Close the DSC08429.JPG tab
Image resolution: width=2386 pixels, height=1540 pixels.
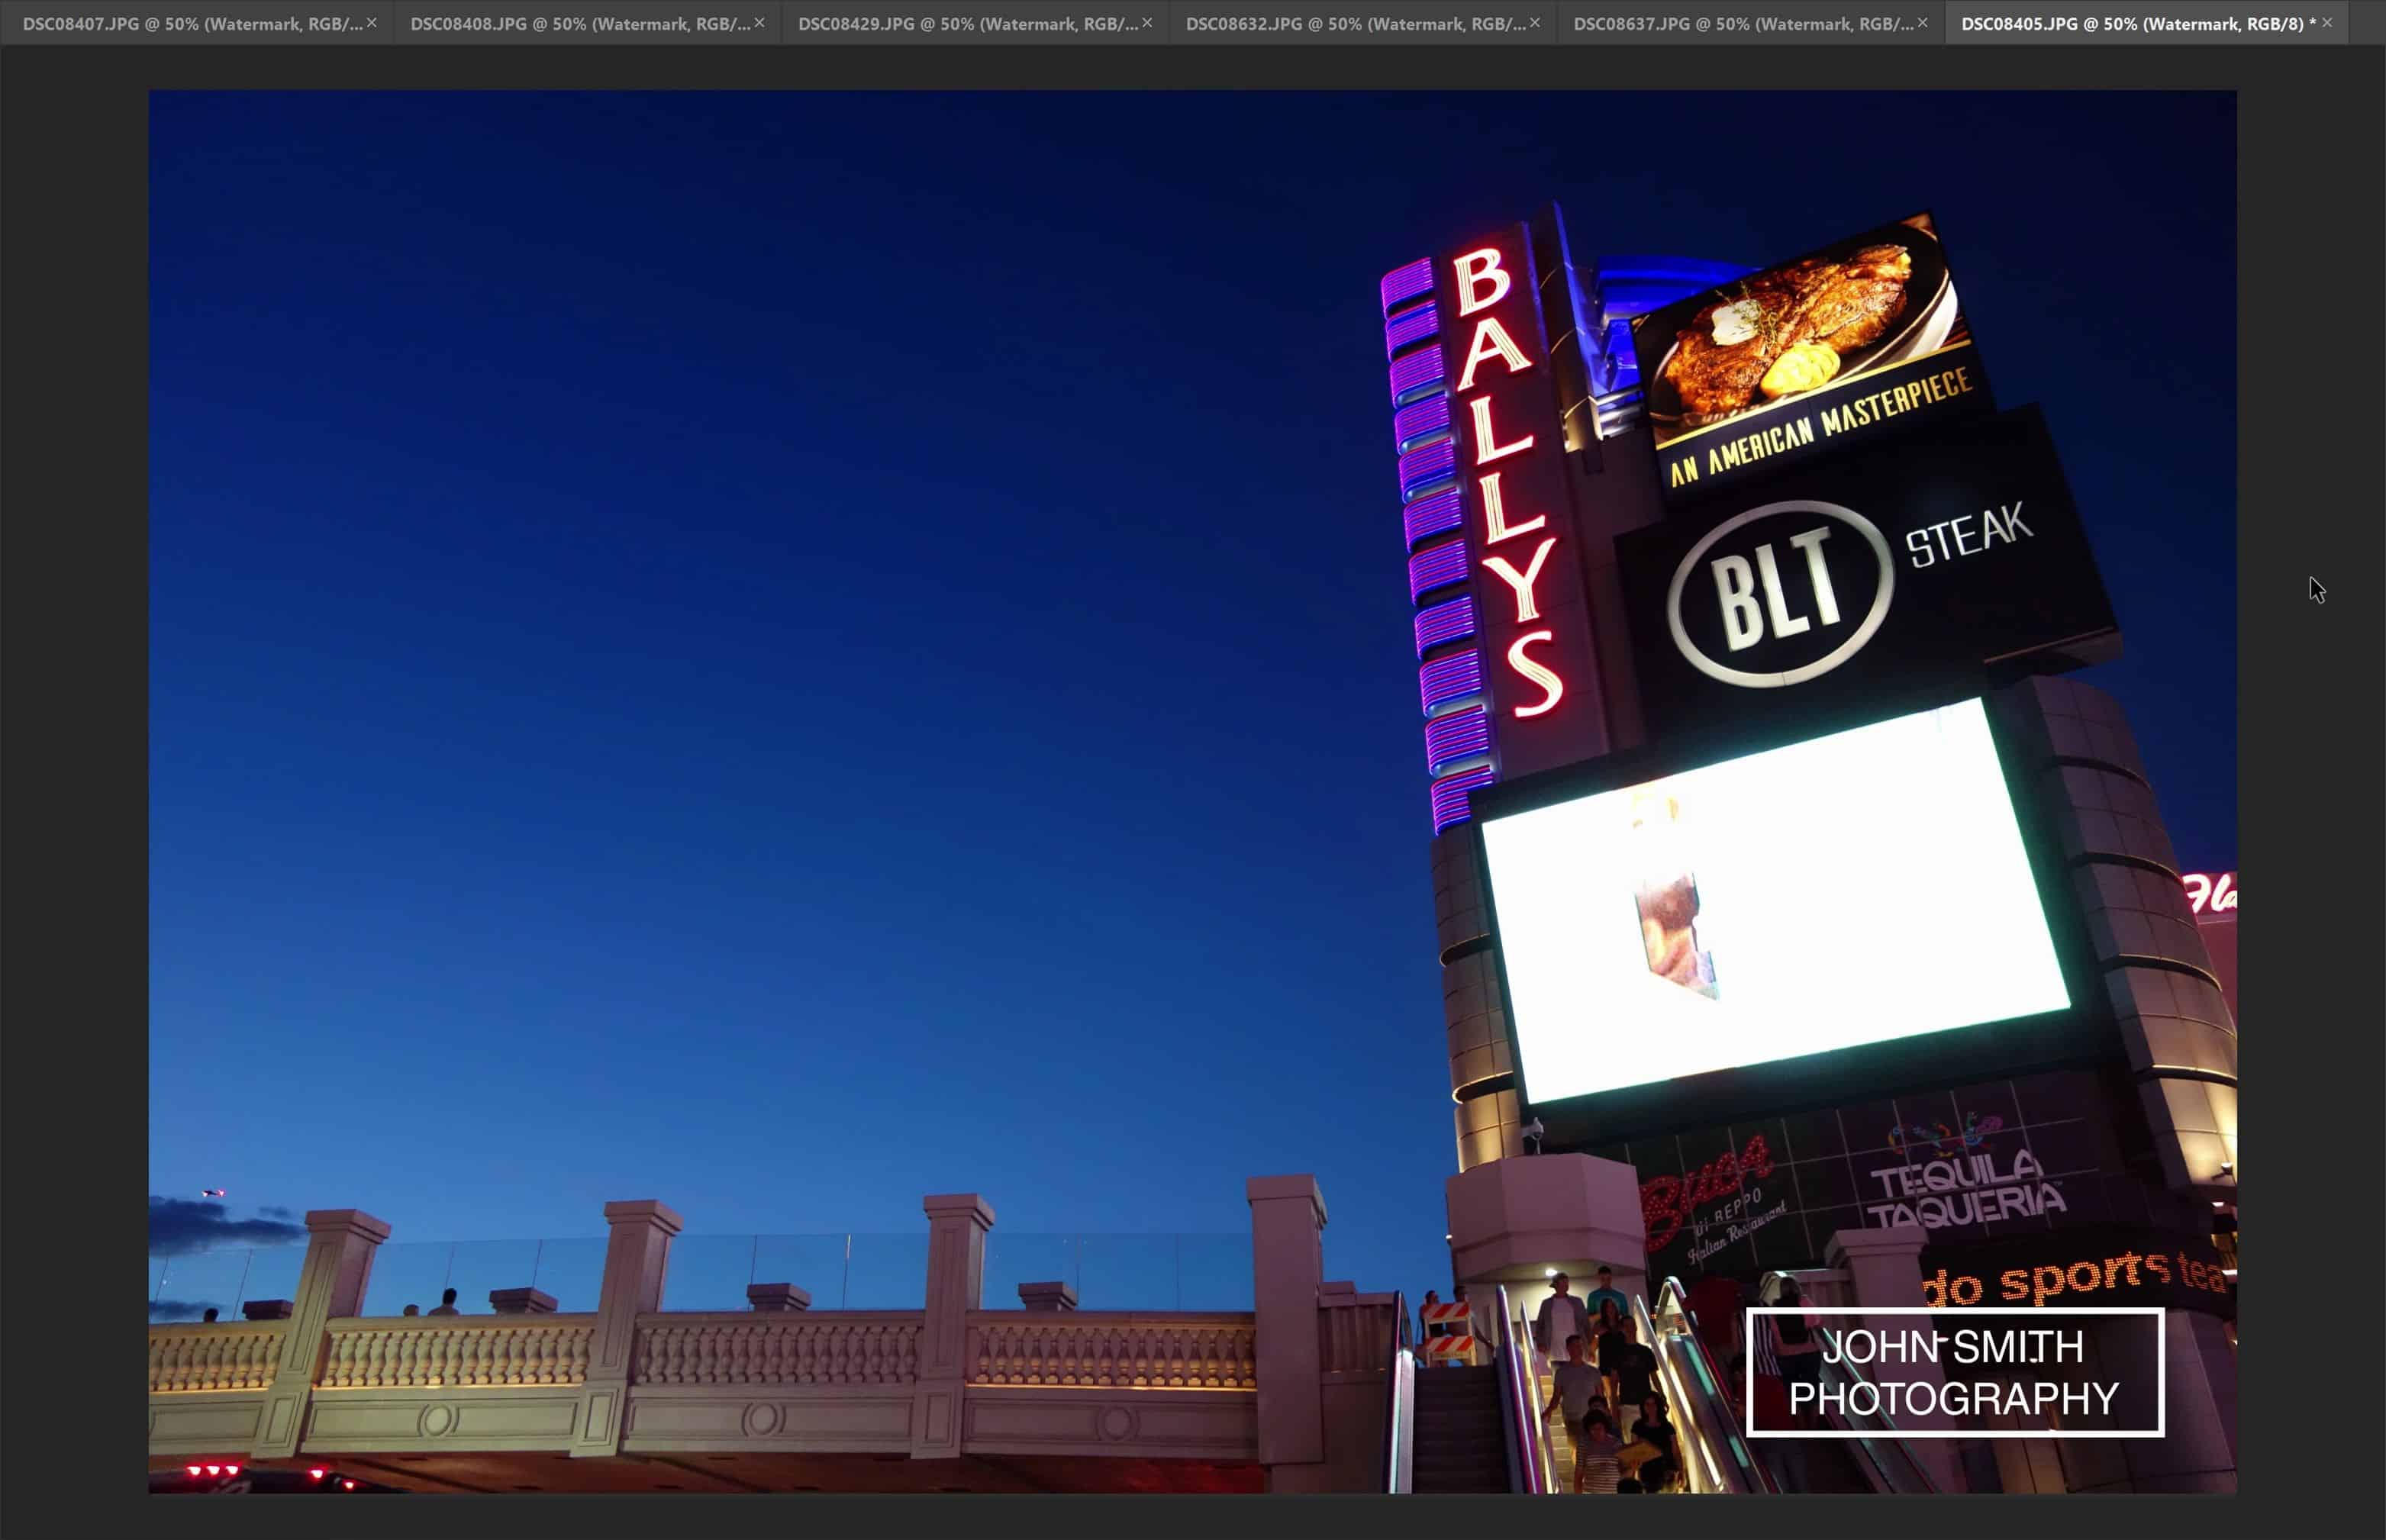[x=1147, y=22]
